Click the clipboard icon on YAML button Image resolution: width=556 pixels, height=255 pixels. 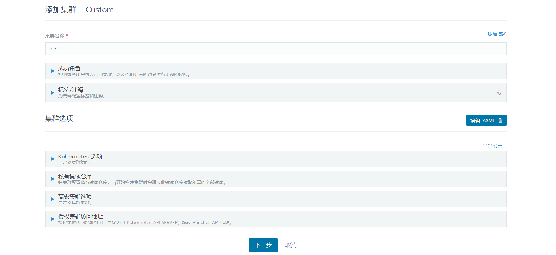(x=500, y=121)
